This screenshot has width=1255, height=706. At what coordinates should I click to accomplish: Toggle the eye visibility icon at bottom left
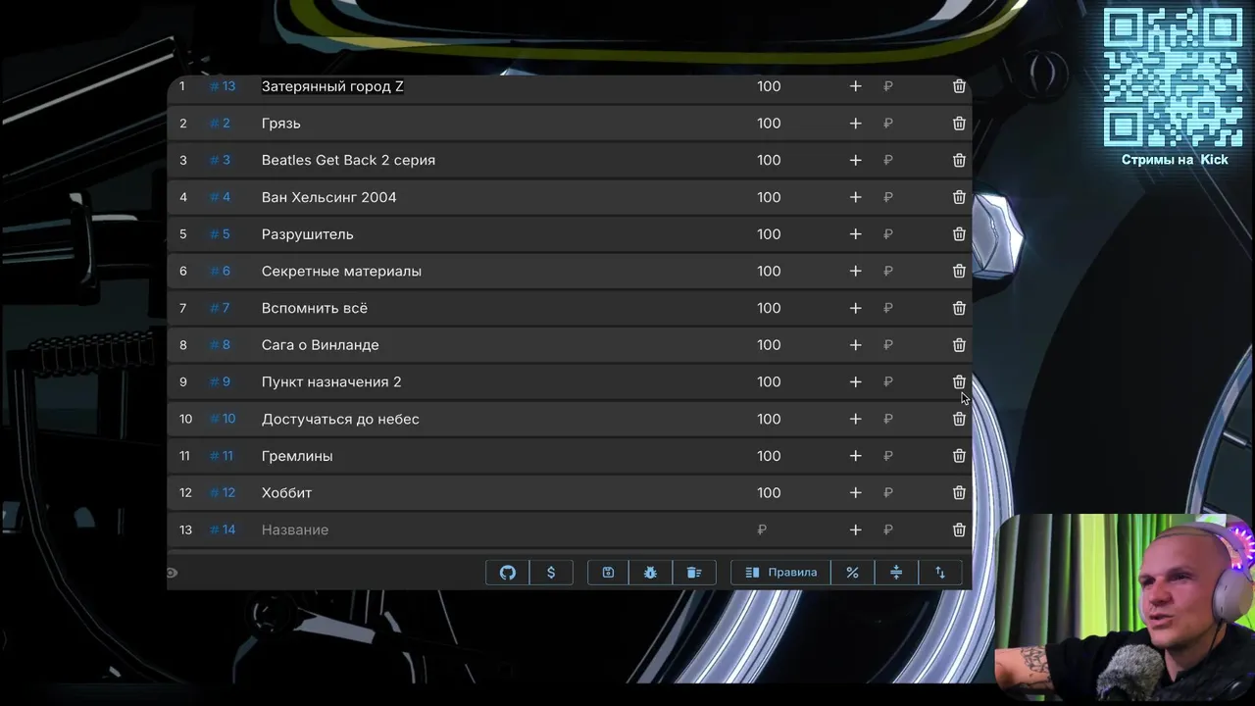tap(173, 573)
